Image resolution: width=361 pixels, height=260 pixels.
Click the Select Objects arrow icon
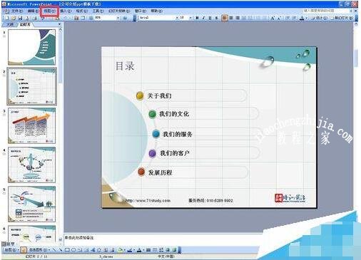[24, 250]
